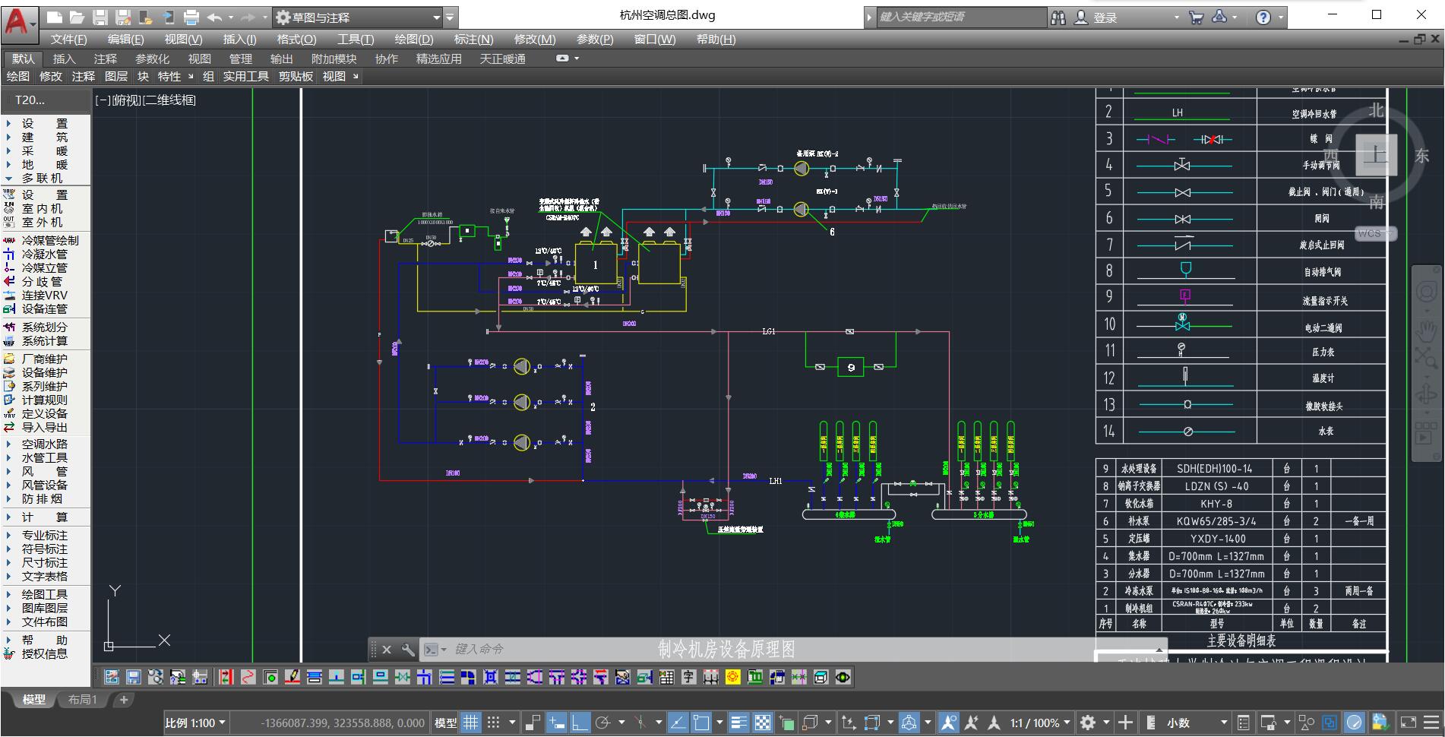Click the 连接VRV icon in side panel
Image resolution: width=1445 pixels, height=737 pixels.
[x=9, y=295]
